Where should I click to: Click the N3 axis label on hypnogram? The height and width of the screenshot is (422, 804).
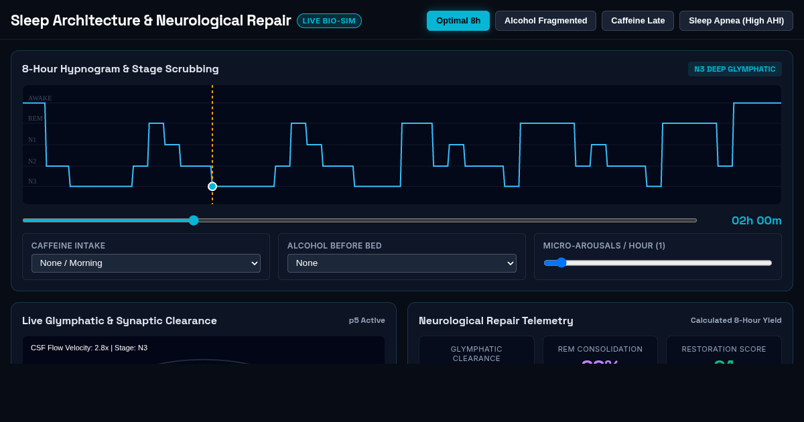[x=32, y=182]
